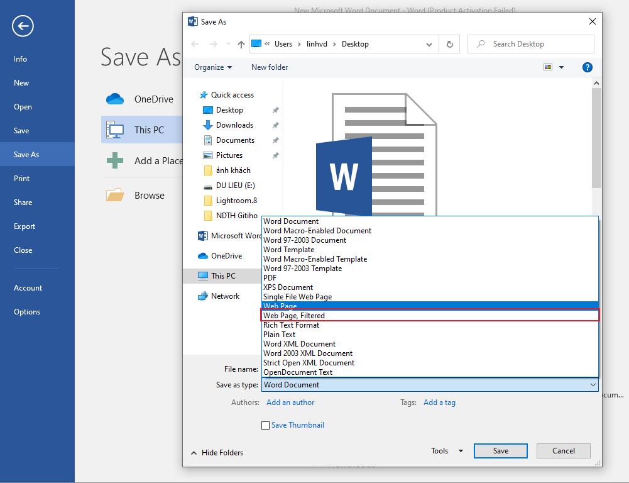Open the Browse folder icon

(115, 195)
